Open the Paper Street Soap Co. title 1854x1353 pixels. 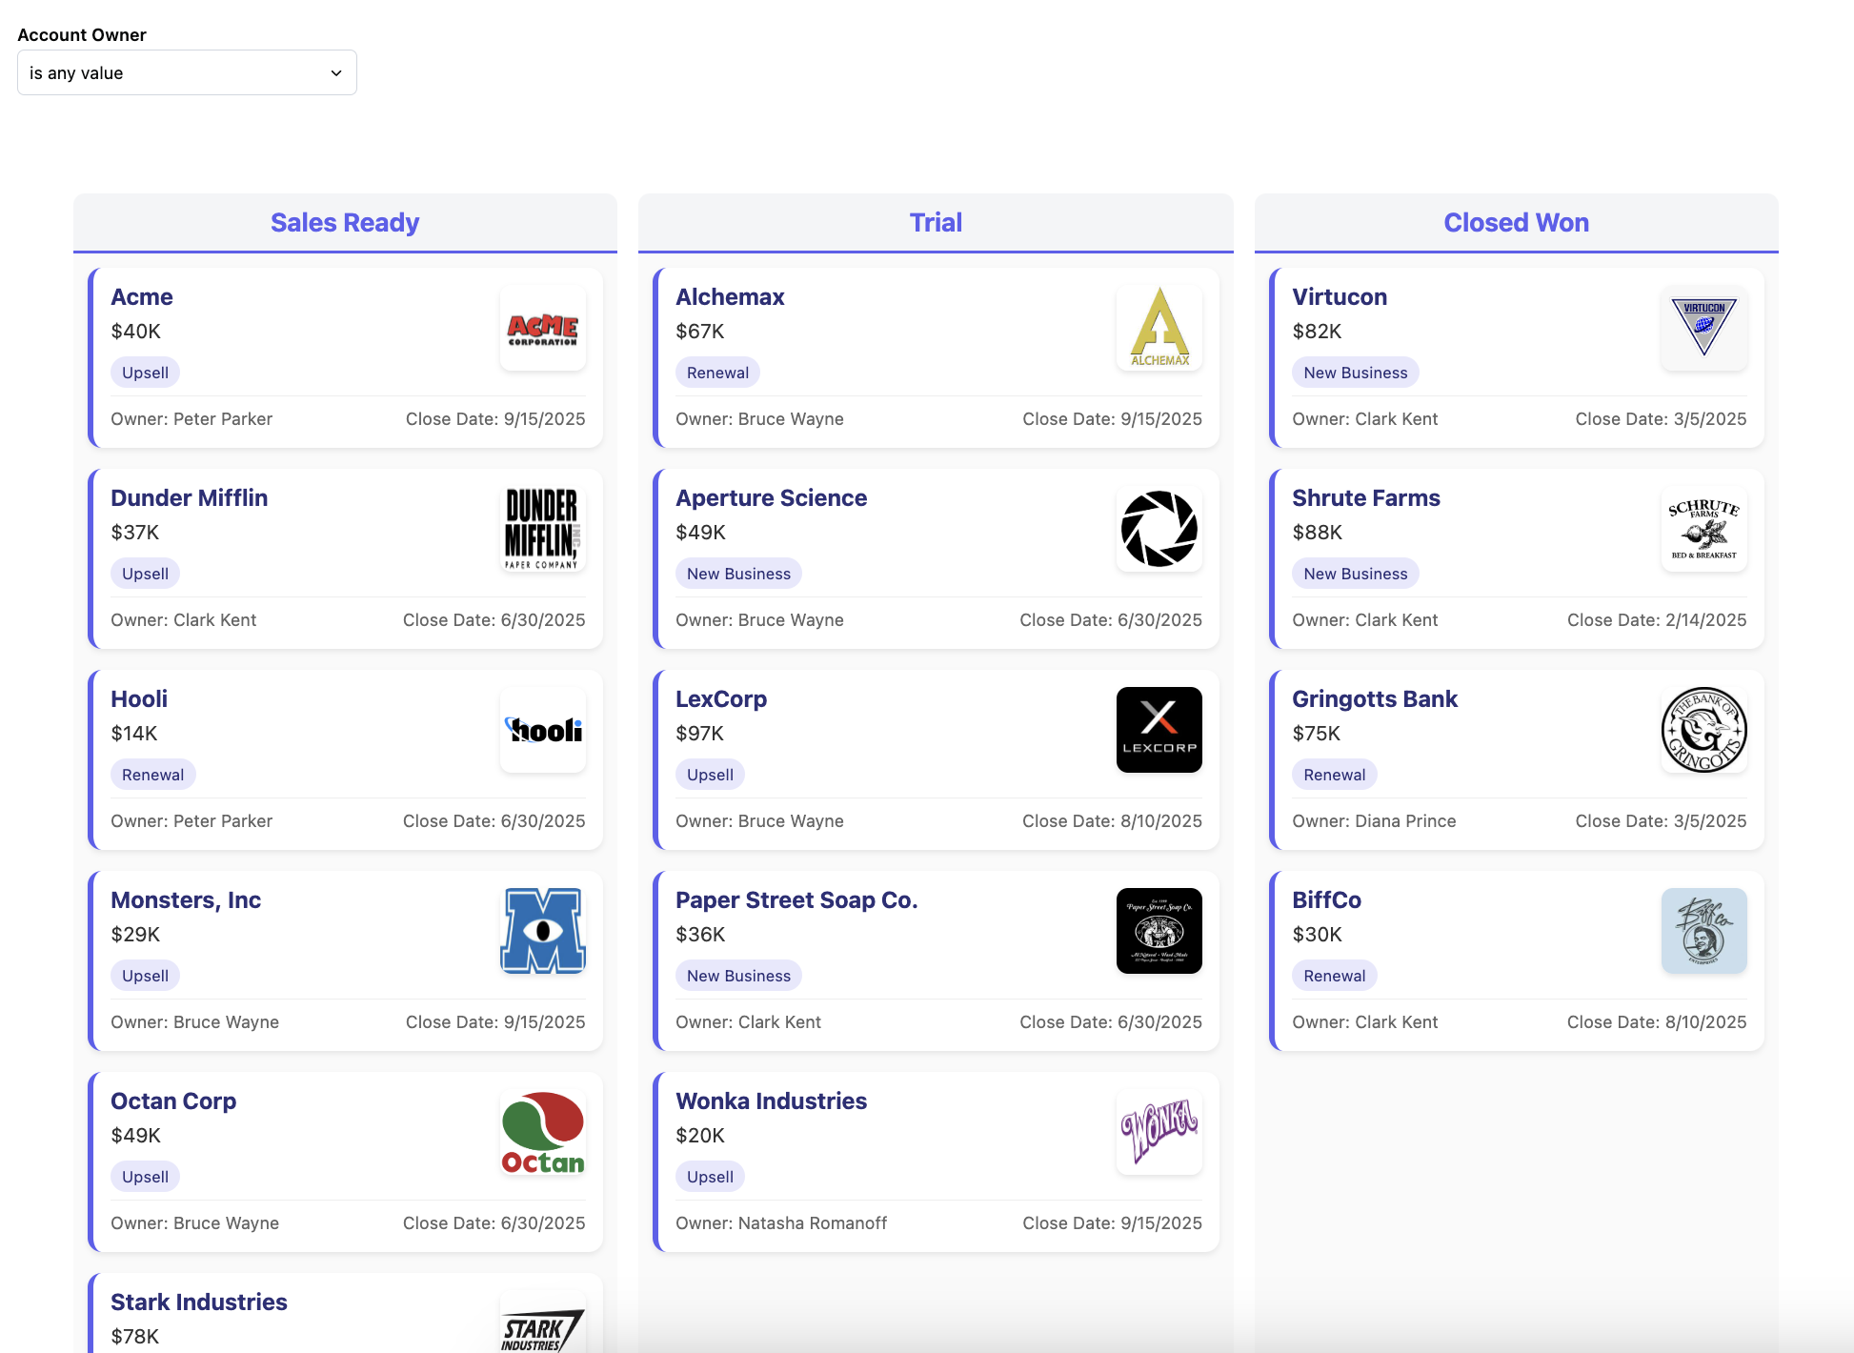(796, 900)
